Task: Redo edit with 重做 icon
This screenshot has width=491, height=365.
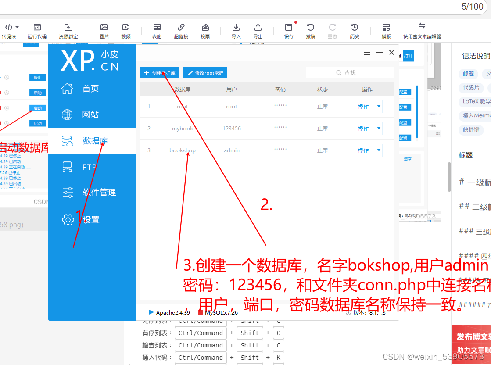Action: 332,31
